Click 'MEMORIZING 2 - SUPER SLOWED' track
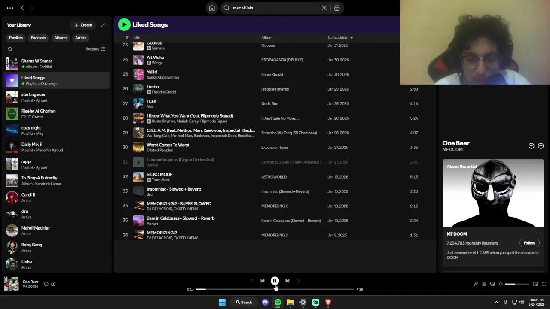Viewport: 550px width, 309px height. 179,203
